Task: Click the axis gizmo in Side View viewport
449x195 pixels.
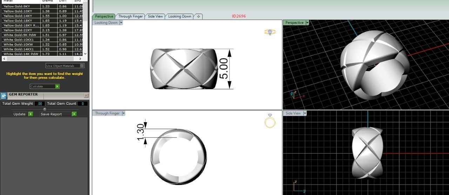Action: [298, 187]
